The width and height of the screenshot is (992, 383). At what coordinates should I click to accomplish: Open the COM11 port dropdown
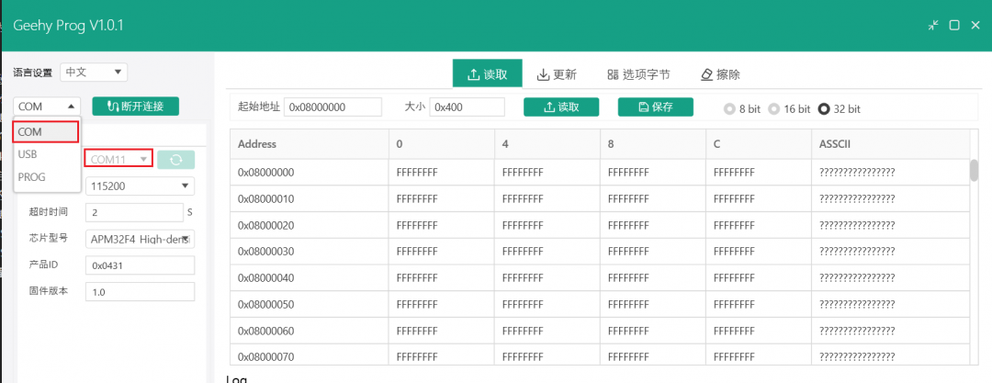point(118,160)
